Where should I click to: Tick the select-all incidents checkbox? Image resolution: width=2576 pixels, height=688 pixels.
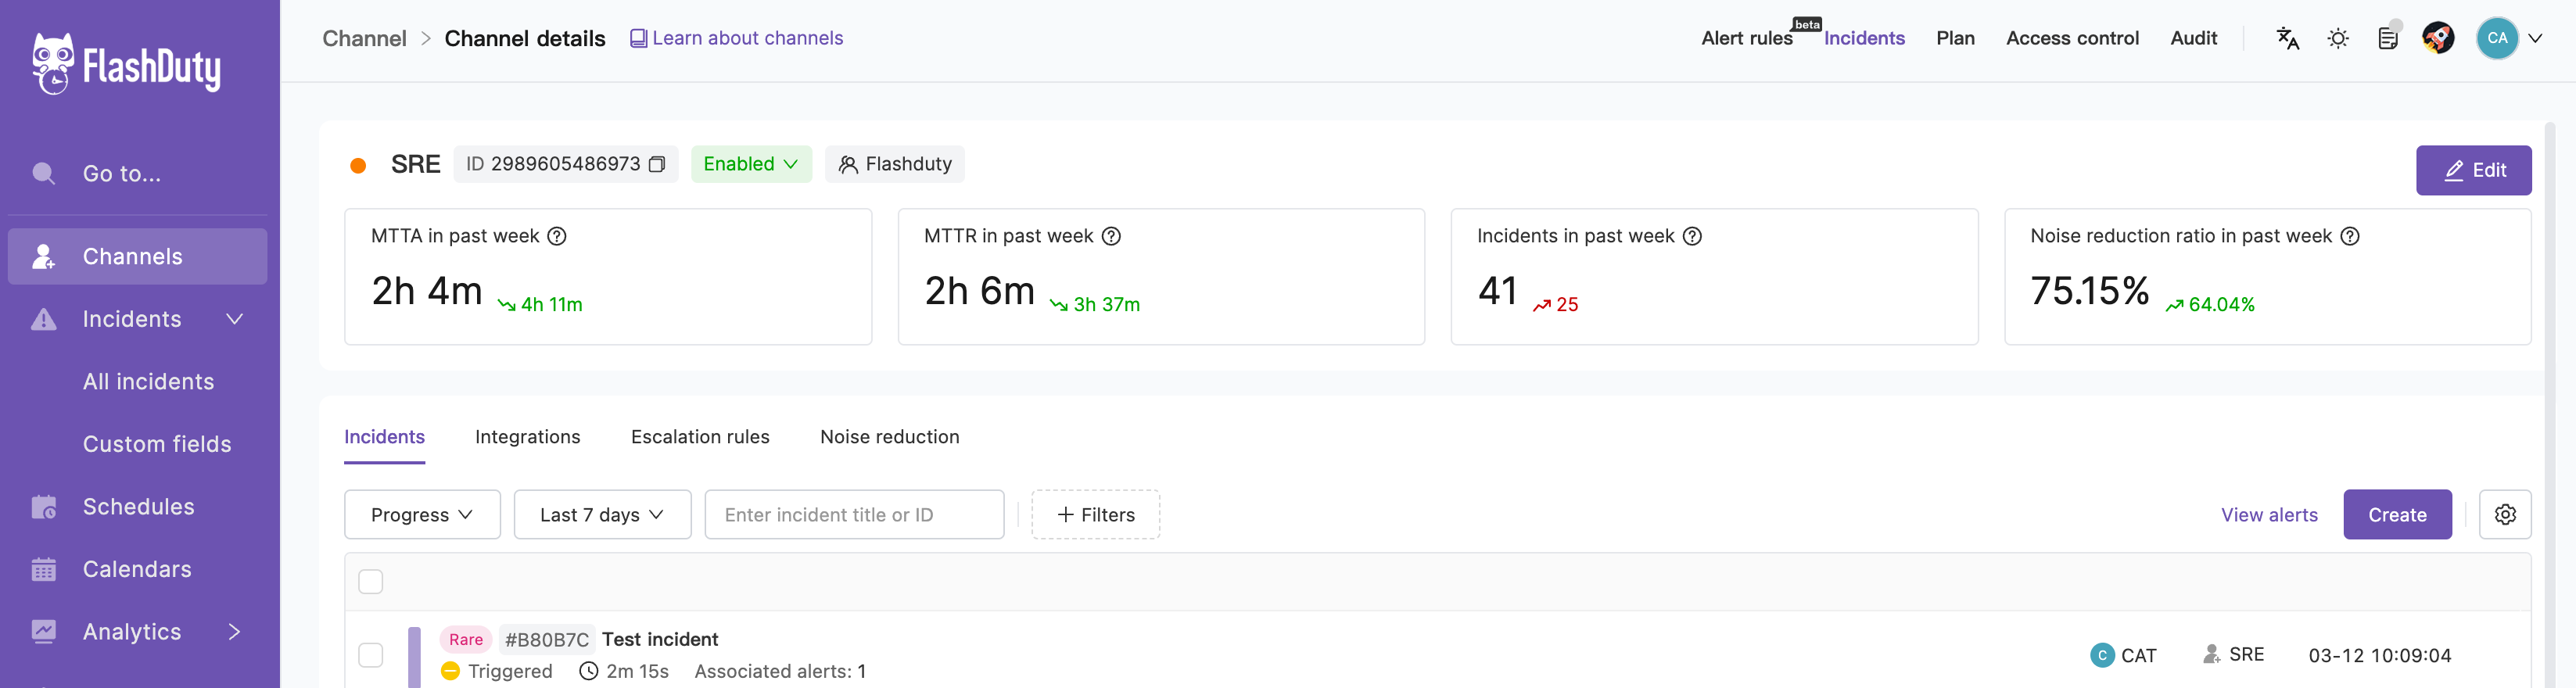click(371, 581)
